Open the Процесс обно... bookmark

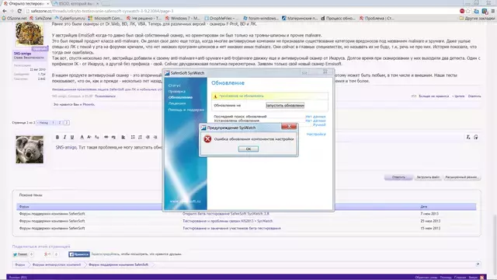pos(338,19)
